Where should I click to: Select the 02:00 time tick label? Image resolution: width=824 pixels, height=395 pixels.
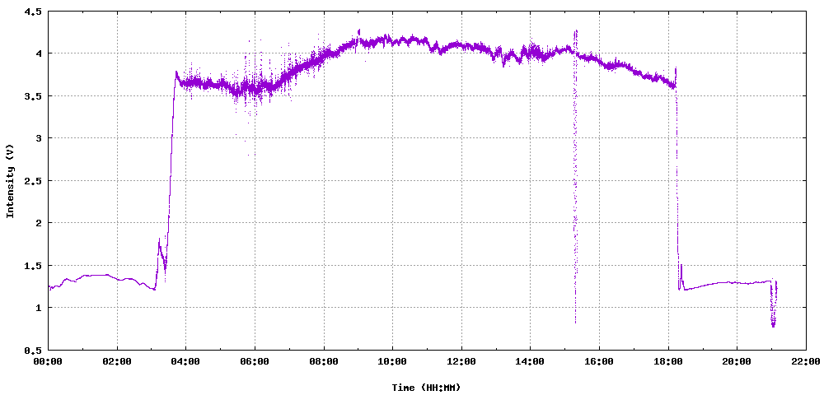pos(117,361)
